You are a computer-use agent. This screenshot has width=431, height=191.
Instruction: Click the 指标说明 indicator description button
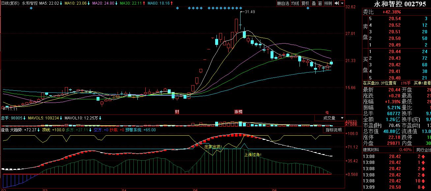[333, 130]
